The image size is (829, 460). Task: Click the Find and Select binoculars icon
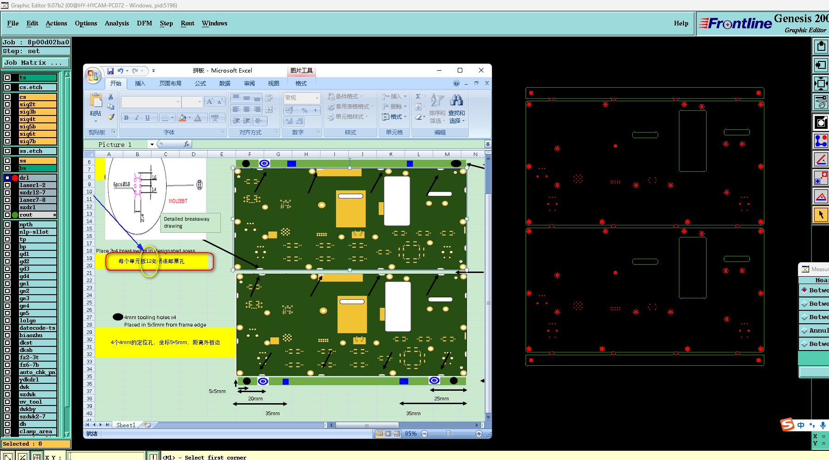click(x=456, y=100)
